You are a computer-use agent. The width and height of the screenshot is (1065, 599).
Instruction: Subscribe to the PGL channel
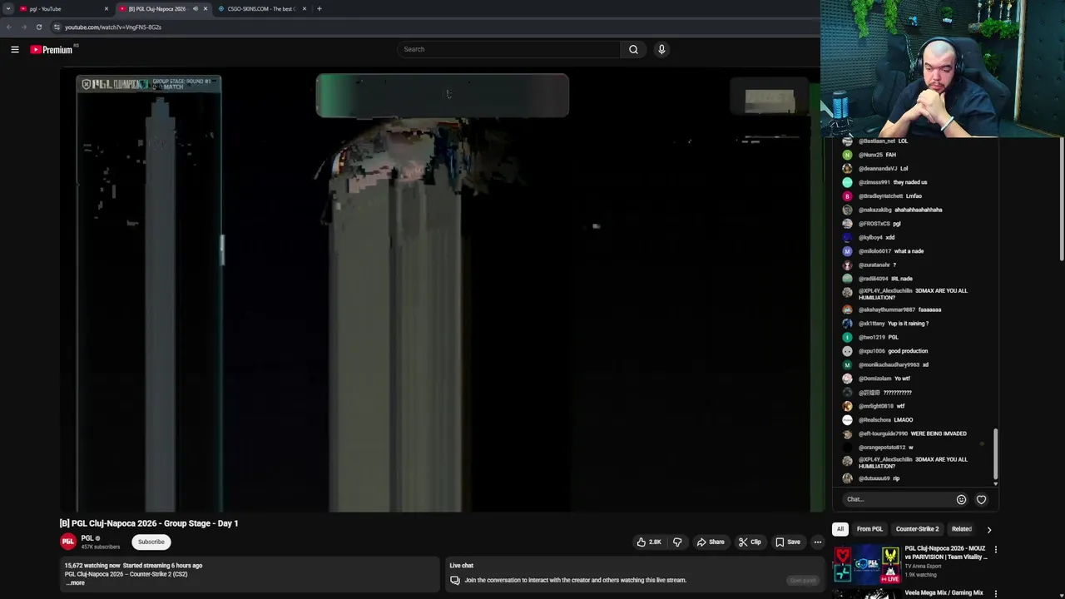tap(151, 542)
